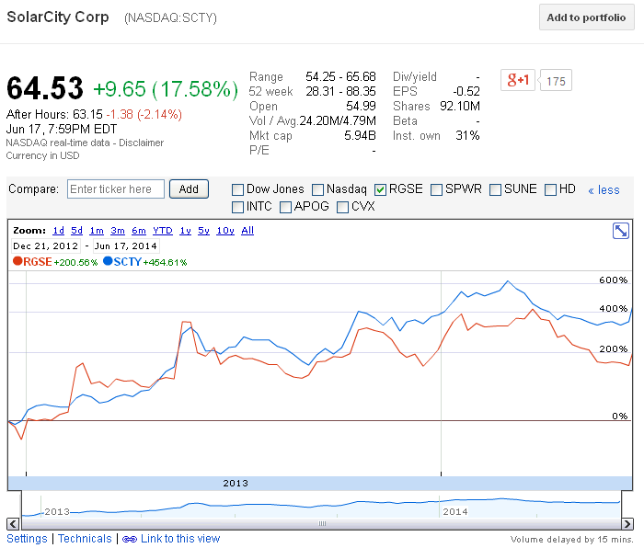
Task: Select the 64.53 stock price
Action: 45,88
